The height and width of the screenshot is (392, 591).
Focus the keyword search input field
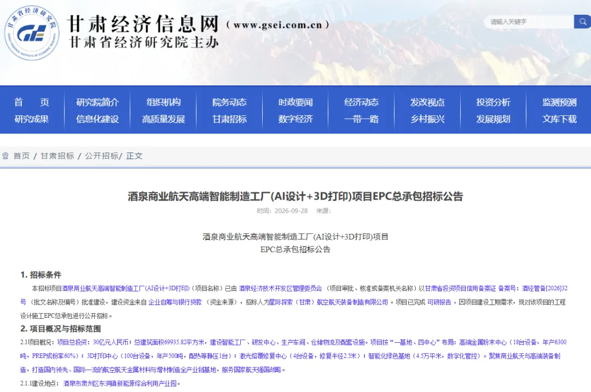529,22
